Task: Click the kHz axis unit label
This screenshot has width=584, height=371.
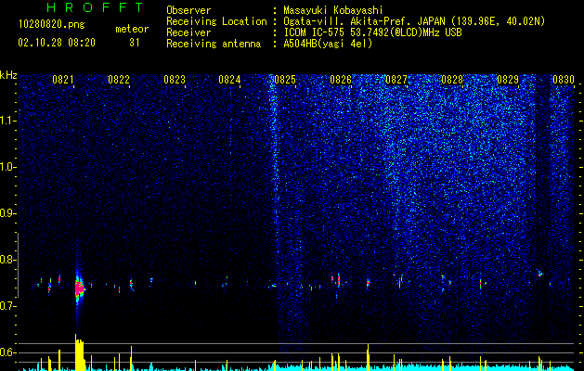Action: point(8,75)
